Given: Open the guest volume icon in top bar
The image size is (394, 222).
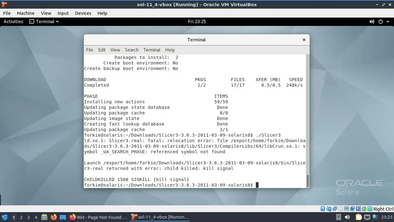Looking at the screenshot, I should [x=372, y=22].
